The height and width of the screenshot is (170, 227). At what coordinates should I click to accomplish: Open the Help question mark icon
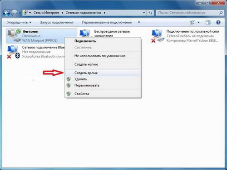(x=218, y=23)
